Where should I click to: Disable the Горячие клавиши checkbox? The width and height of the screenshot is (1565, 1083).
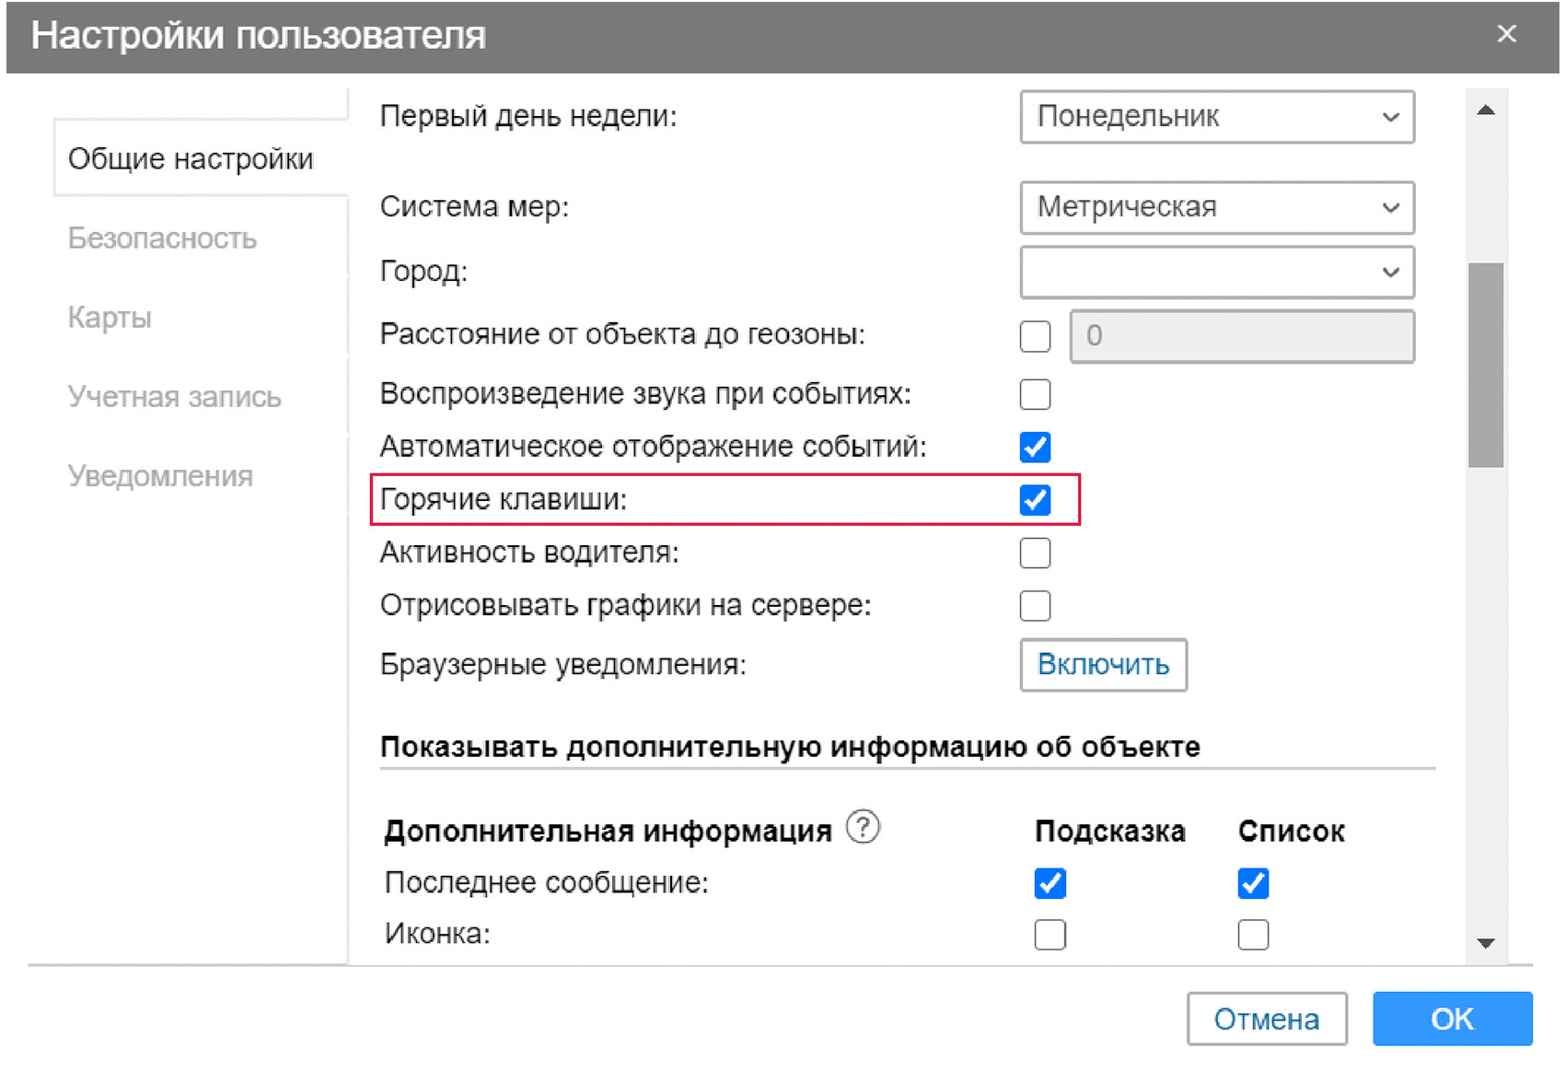pyautogui.click(x=1035, y=500)
